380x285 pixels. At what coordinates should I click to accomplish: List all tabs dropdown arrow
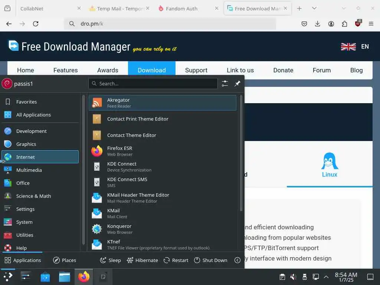pyautogui.click(x=314, y=9)
